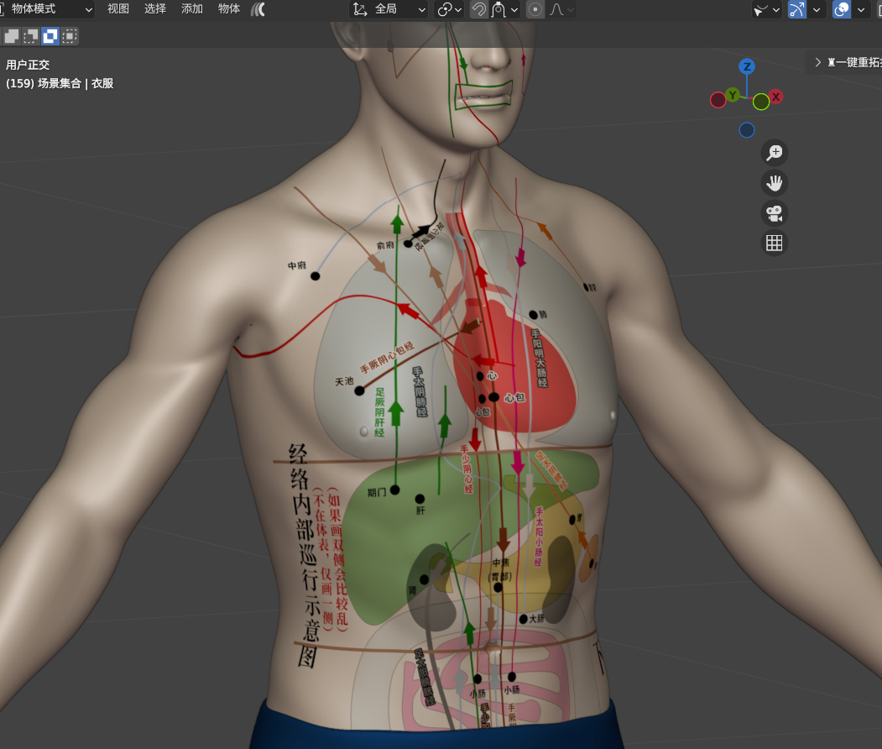Open the 添加 menu

tap(192, 9)
